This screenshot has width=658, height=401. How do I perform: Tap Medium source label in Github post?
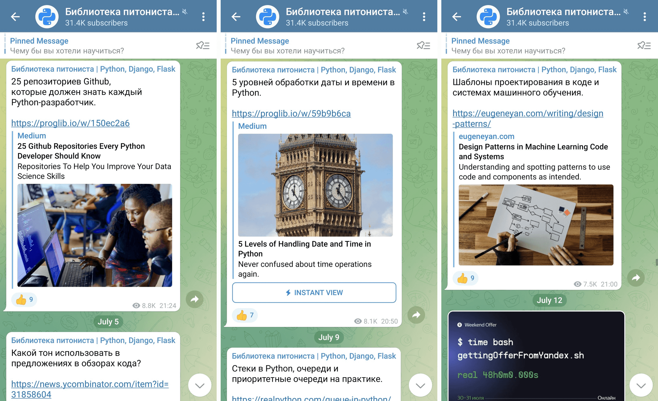32,136
